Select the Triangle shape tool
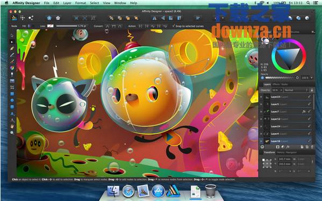The height and width of the screenshot is (201, 322). click(x=12, y=113)
